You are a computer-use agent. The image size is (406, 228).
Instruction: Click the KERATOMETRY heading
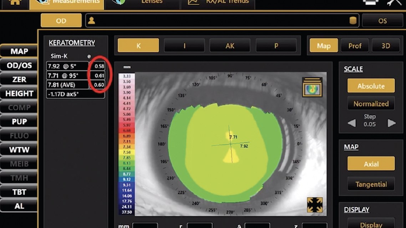72,43
